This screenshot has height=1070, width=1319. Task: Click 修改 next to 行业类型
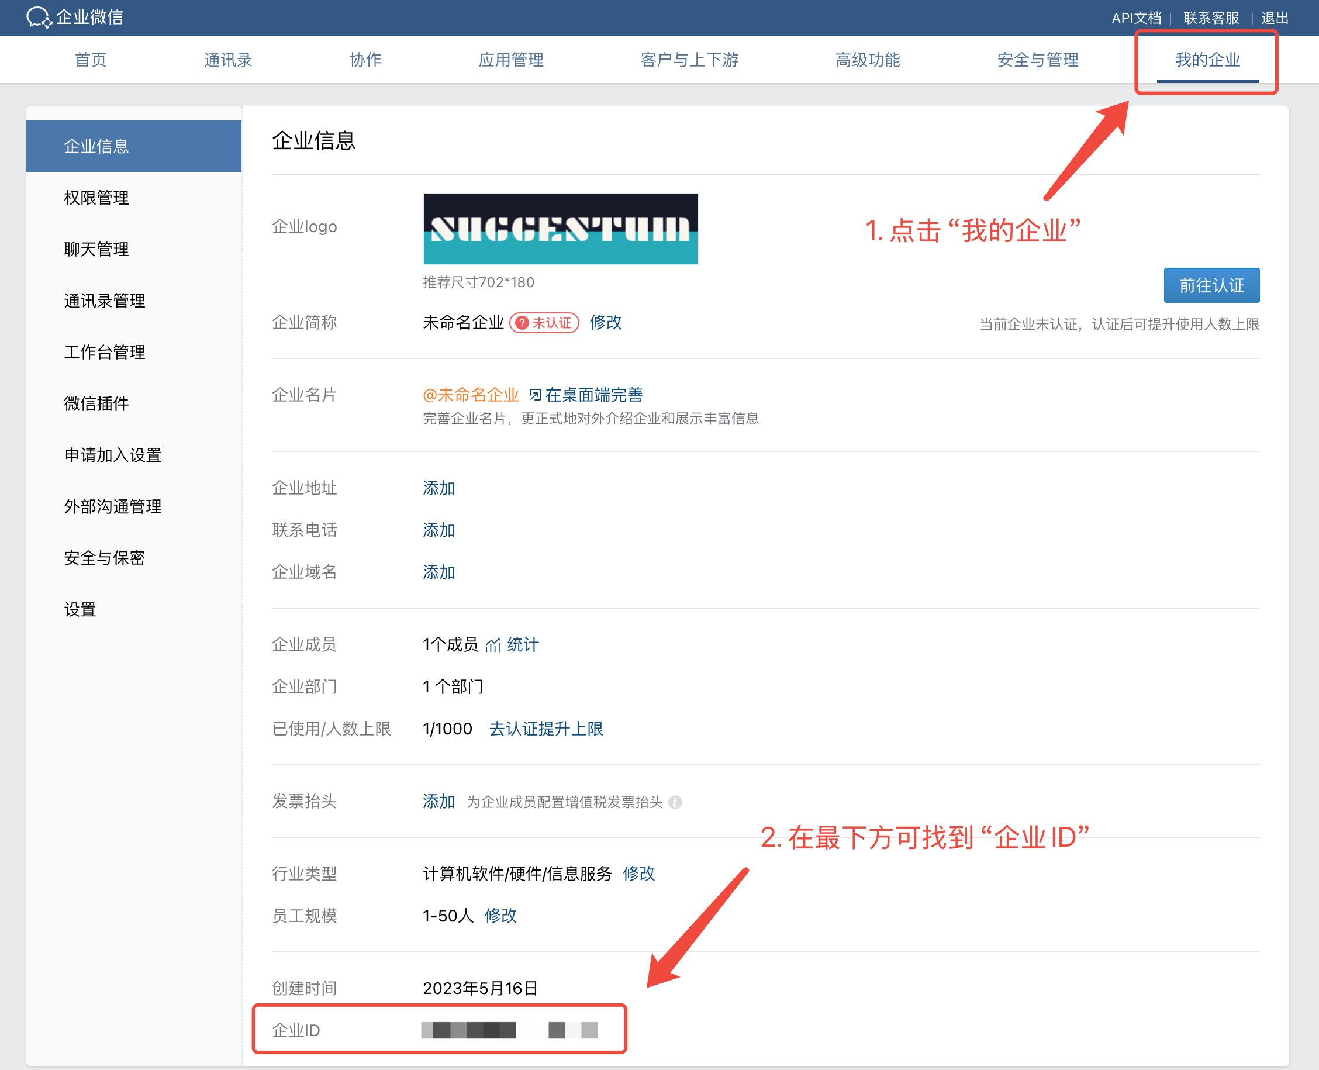click(x=638, y=874)
